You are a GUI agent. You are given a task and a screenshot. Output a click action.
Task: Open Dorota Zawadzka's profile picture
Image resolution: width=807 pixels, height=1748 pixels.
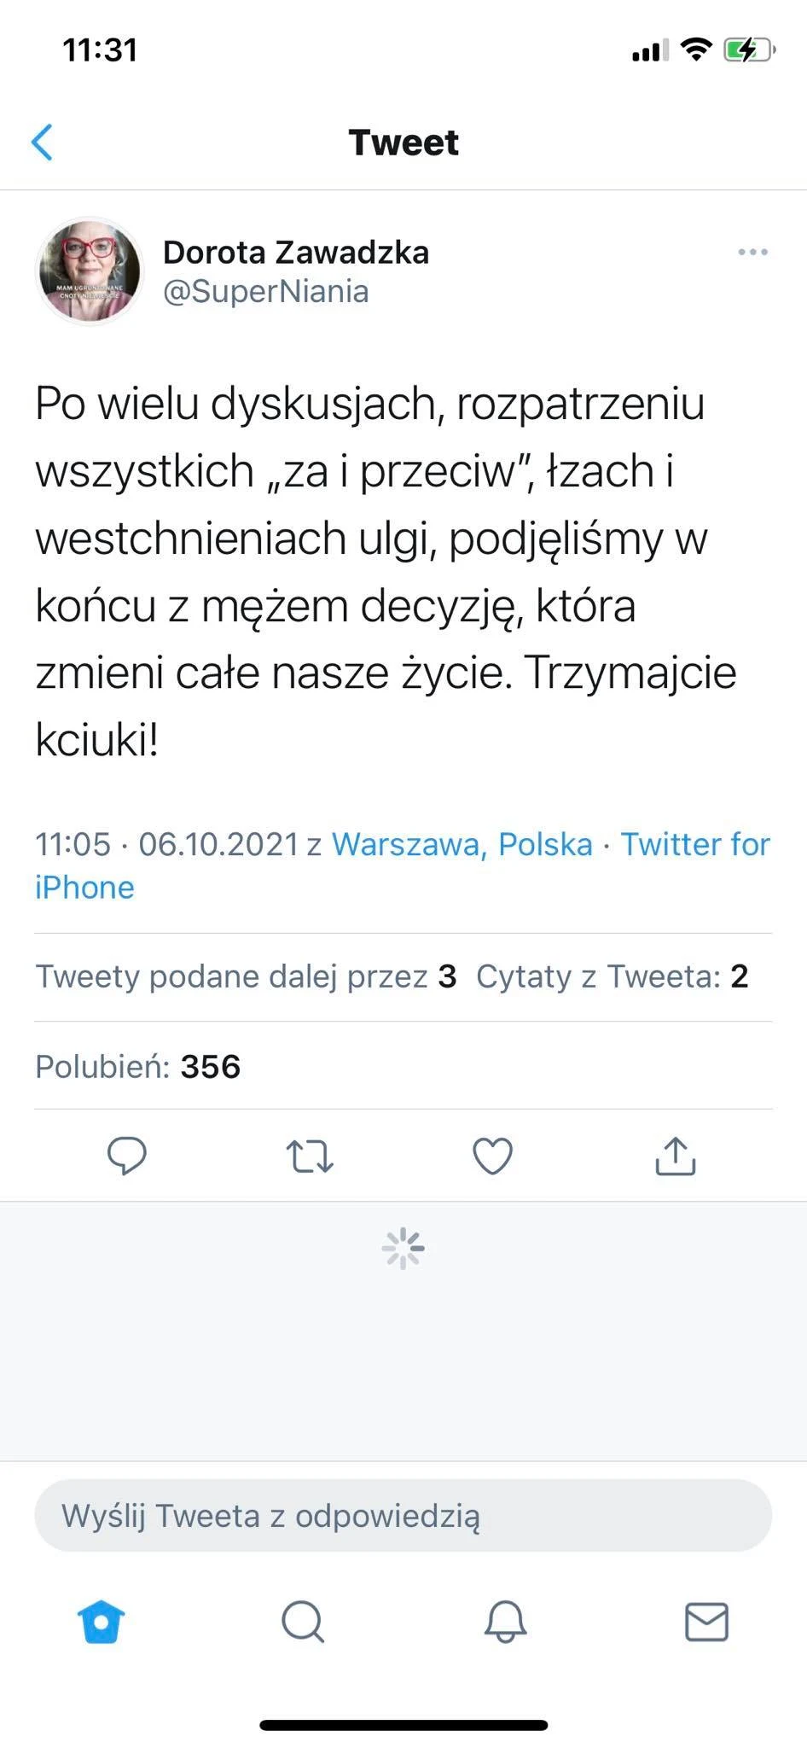pyautogui.click(x=89, y=271)
